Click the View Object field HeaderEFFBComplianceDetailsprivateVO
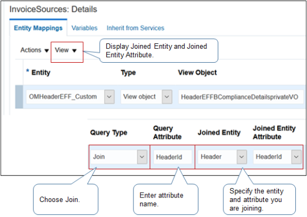The width and height of the screenshot is (307, 217). 241,97
